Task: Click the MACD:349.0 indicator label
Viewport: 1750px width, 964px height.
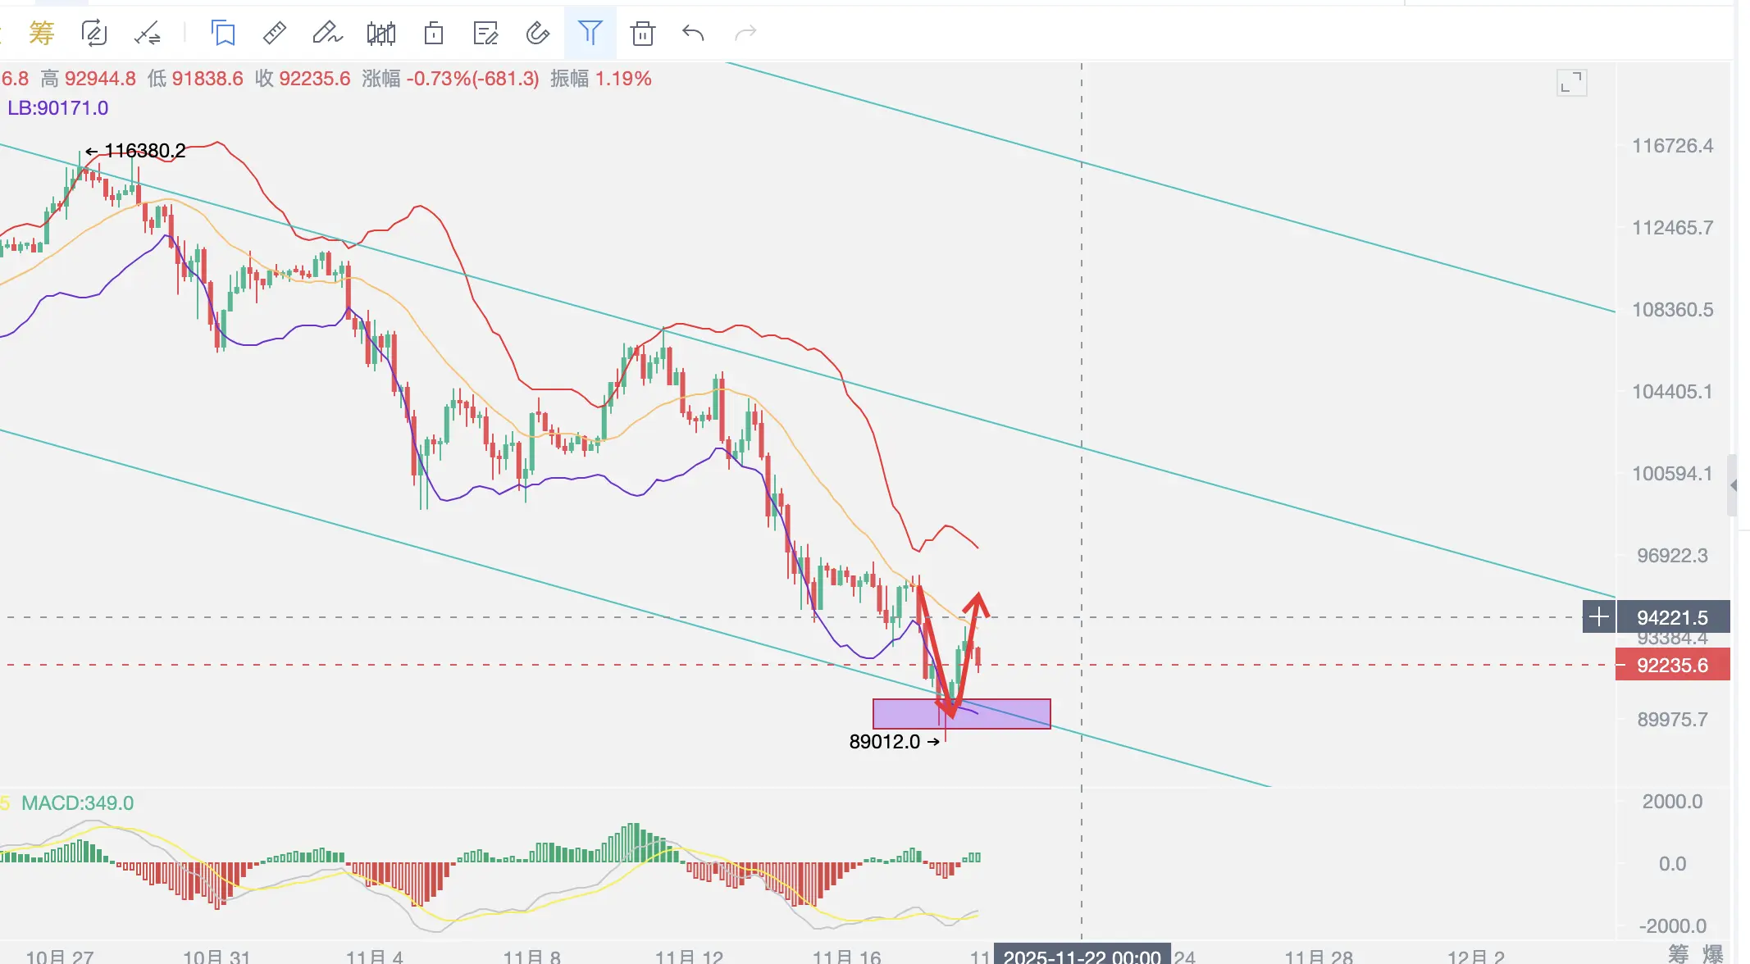Action: tap(77, 803)
